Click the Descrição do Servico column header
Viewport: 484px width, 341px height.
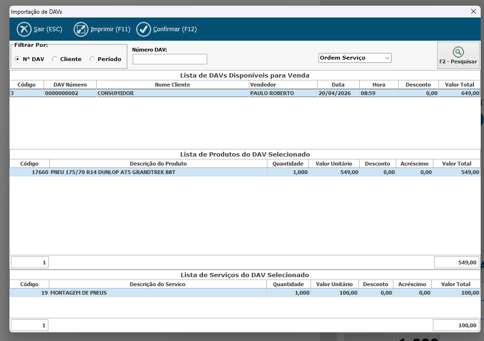click(x=158, y=284)
